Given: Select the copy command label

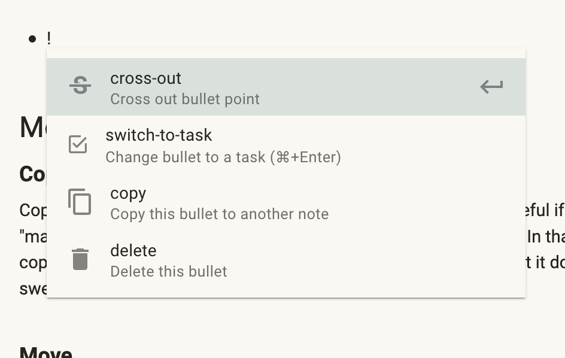Looking at the screenshot, I should click(x=128, y=194).
